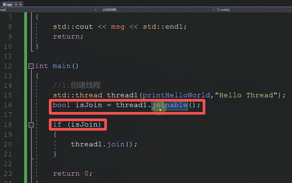Viewport: 292px width, 183px height.
Task: Select the 源.cpp file tab
Action: point(7,4)
